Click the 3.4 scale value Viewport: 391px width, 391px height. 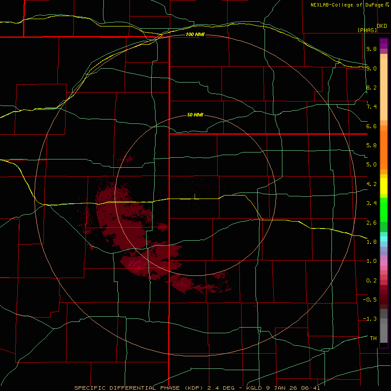[x=371, y=203]
